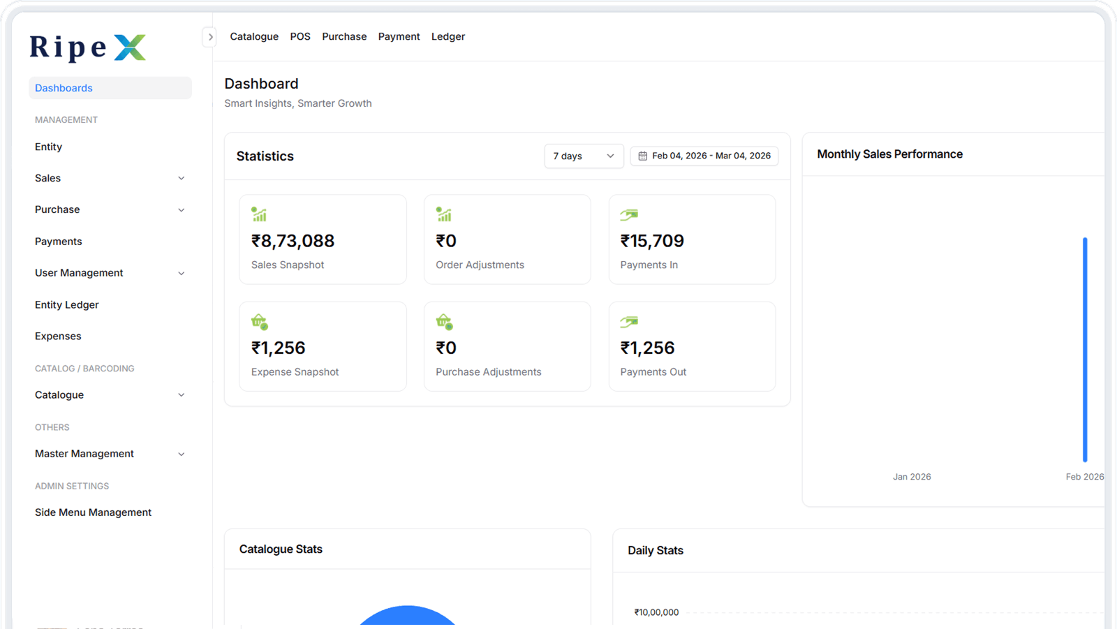This screenshot has height=629, width=1117.
Task: Click the Payments Out hand icon
Action: tap(629, 322)
